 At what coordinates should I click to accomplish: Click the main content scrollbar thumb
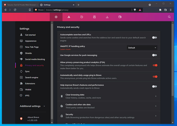tap(173, 60)
